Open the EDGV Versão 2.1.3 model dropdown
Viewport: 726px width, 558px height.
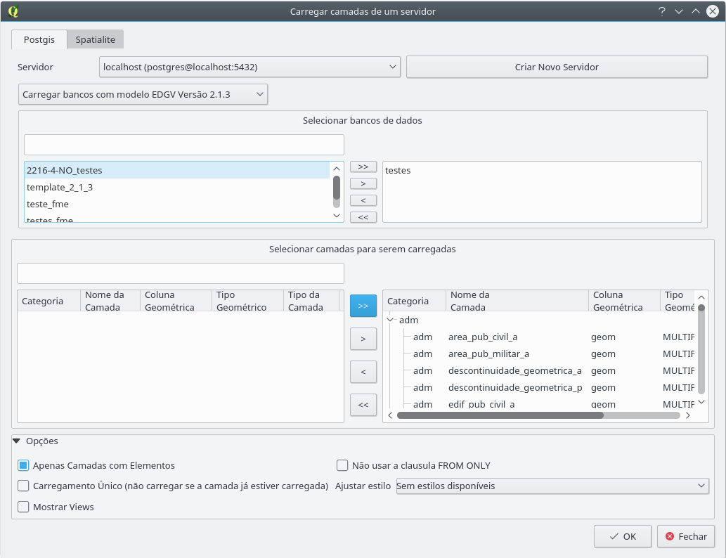point(143,94)
